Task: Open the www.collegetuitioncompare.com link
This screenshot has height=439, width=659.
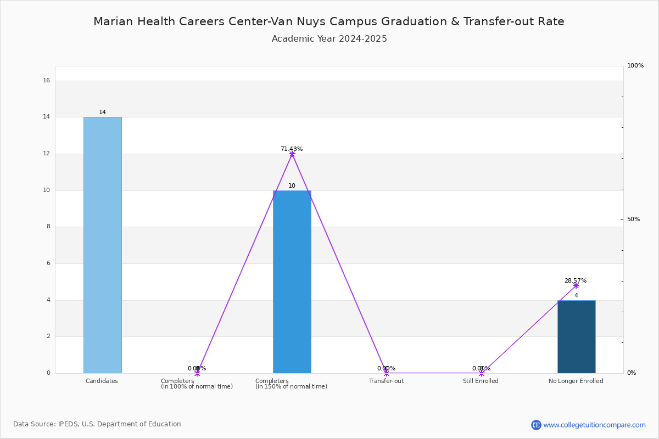Action: pos(595,425)
